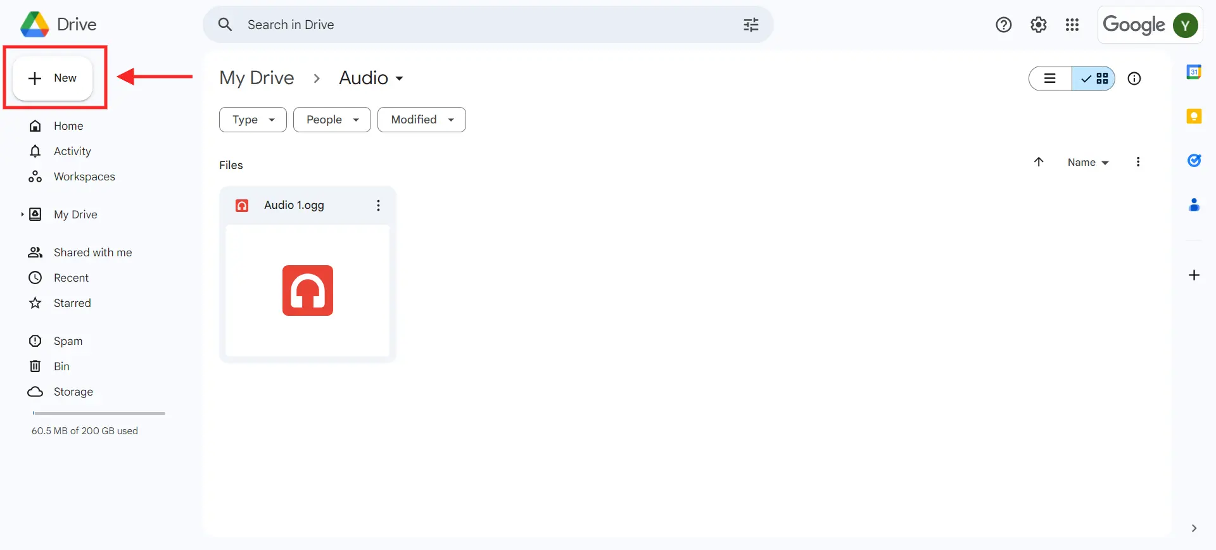The height and width of the screenshot is (550, 1216).
Task: Toggle the info panel for details
Action: pyautogui.click(x=1134, y=78)
